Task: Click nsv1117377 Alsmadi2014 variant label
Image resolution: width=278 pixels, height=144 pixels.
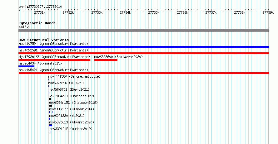Action: click(x=72, y=109)
